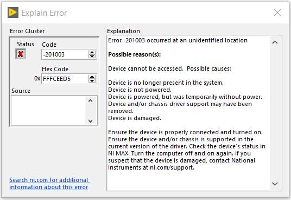Click Explanation scroll down arrow

[x=275, y=184]
